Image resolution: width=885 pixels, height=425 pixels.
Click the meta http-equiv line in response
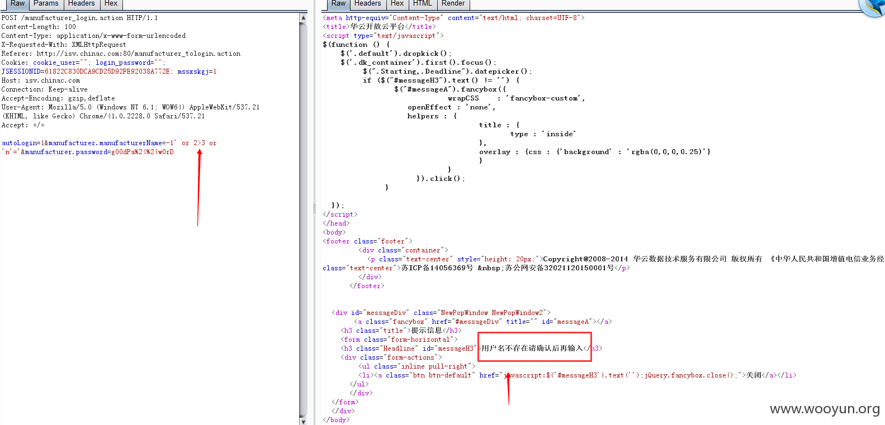point(453,18)
